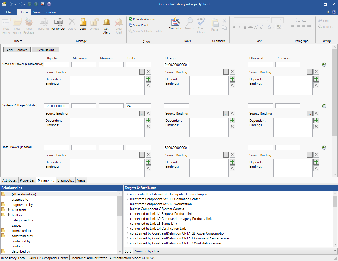This screenshot has height=261, width=338.
Task: Expand 'built in Component C System Context'
Action: pyautogui.click(x=127, y=209)
